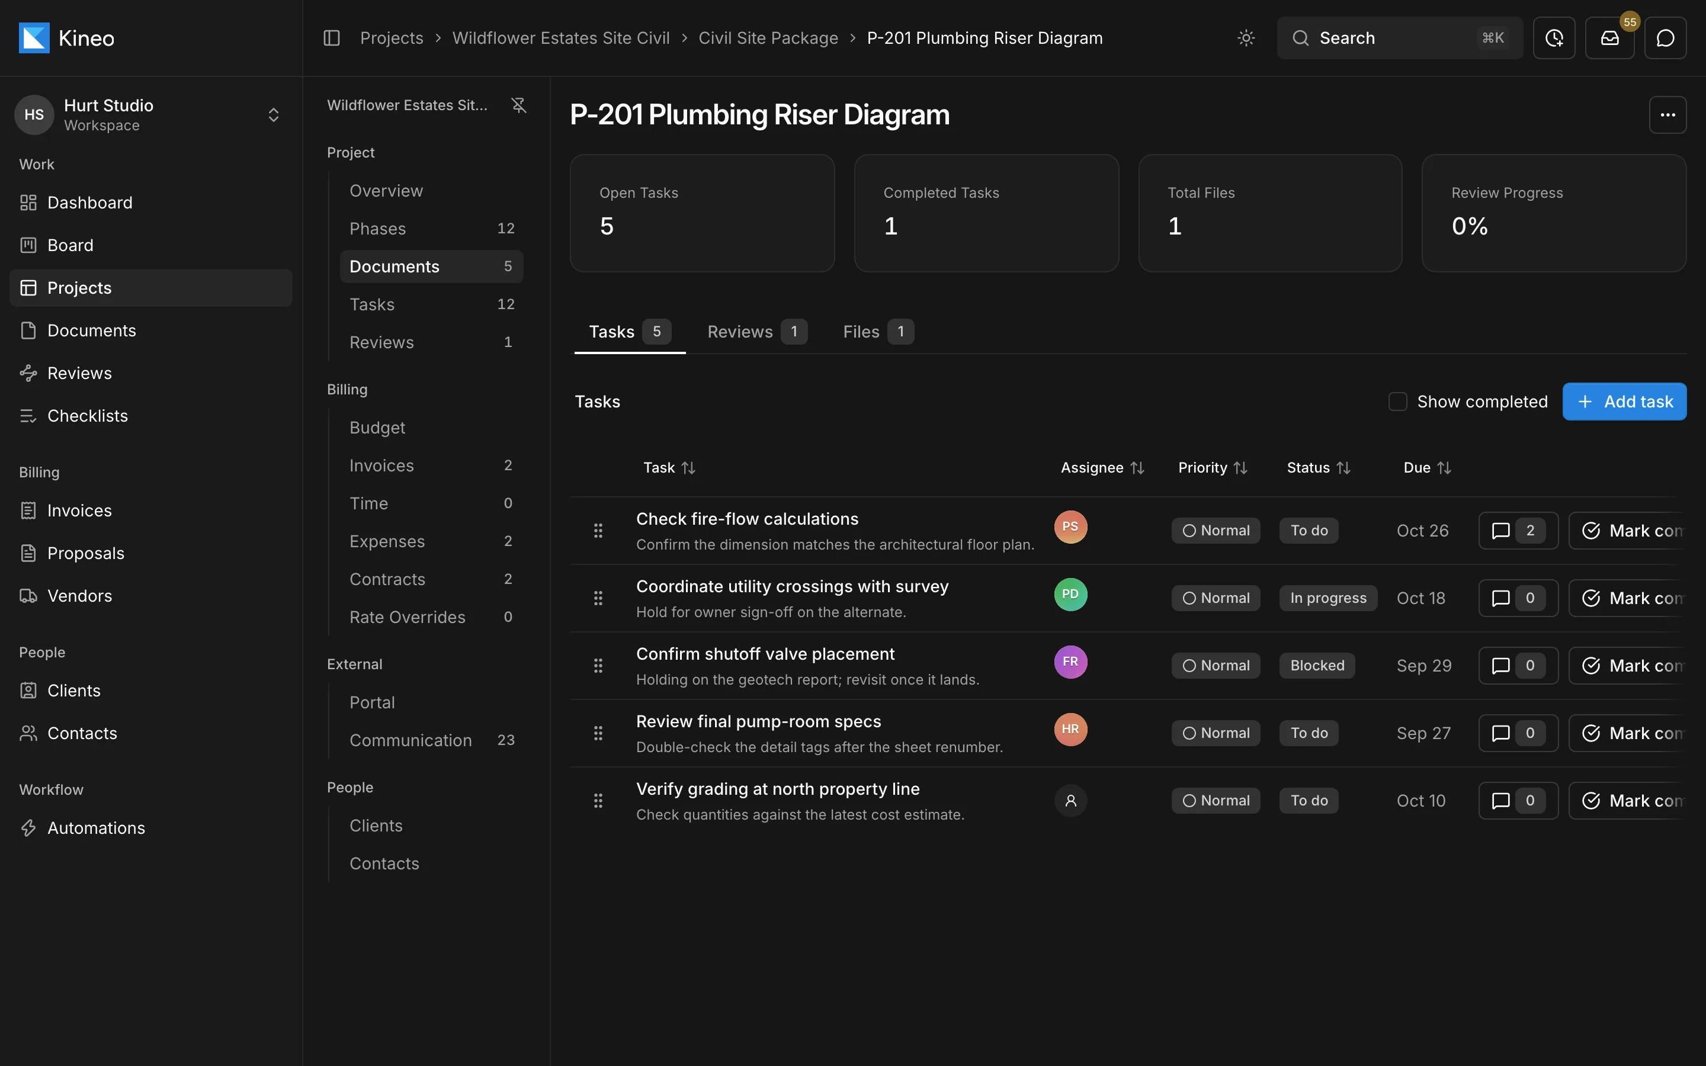Mark Coordinate utility crossings complete
The image size is (1706, 1066).
(1627, 599)
